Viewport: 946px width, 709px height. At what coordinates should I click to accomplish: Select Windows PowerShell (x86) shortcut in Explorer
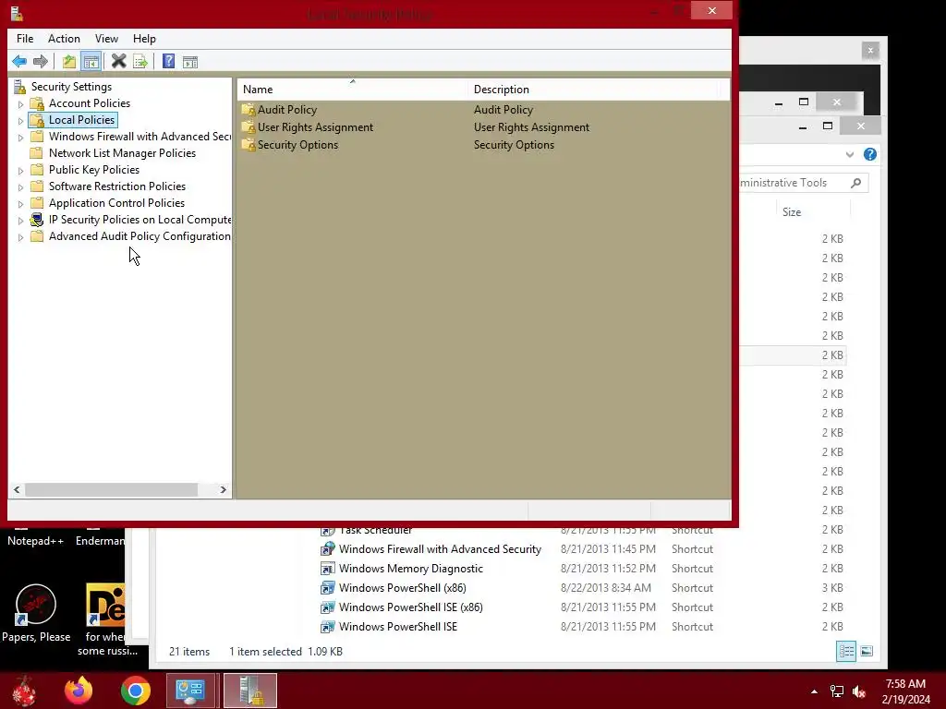click(x=402, y=588)
